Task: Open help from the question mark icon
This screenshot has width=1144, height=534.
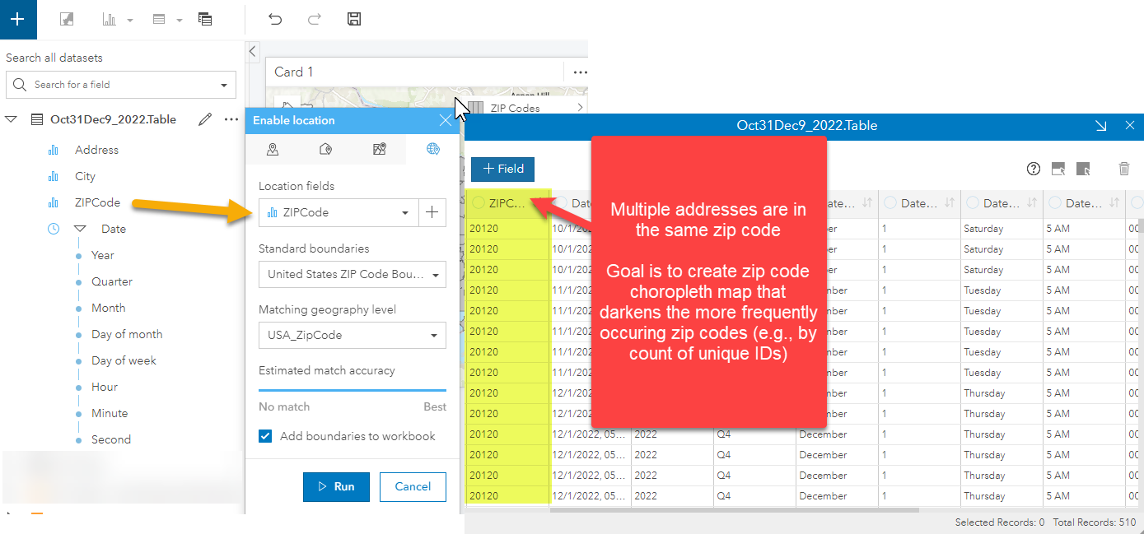Action: [x=1033, y=169]
